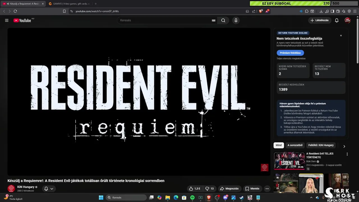Click the Prémium feloldása button
This screenshot has width=359, height=202.
290,53
